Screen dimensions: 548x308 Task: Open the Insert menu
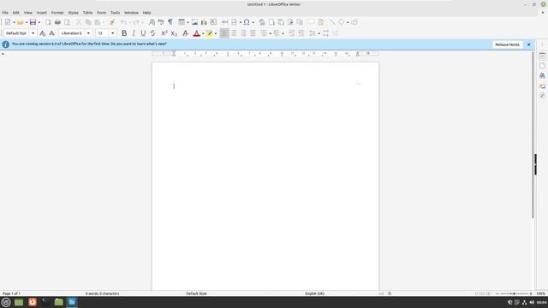(42, 13)
